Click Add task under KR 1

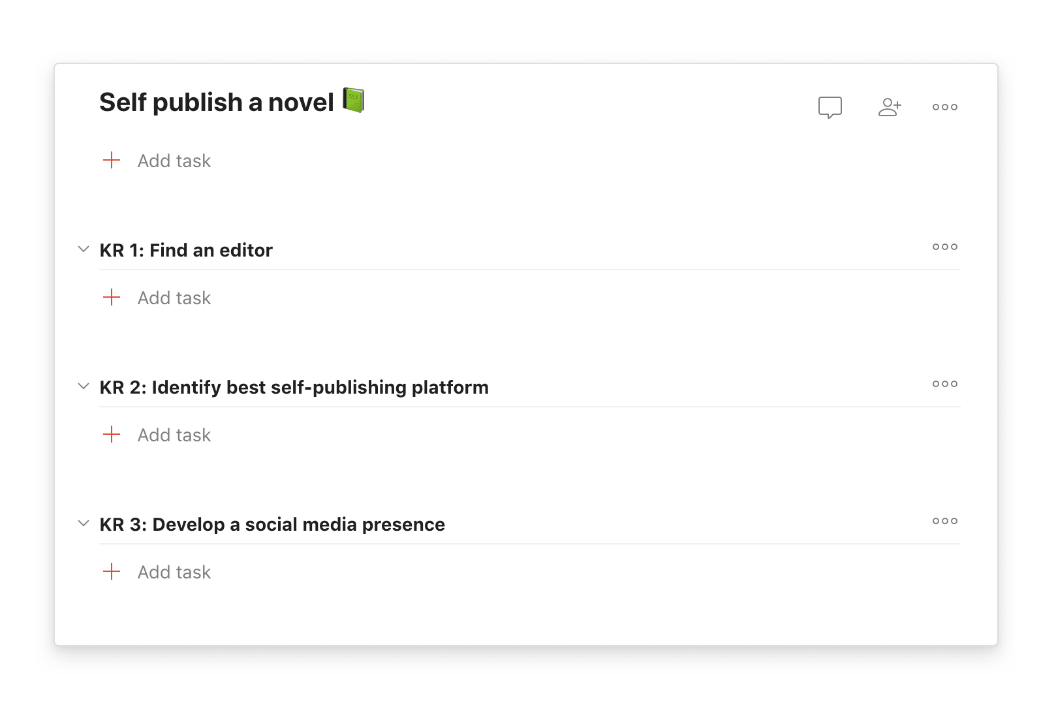click(x=174, y=297)
